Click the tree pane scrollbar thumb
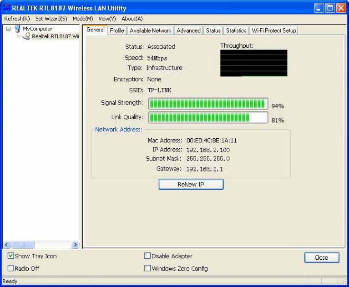The image size is (349, 287). pyautogui.click(x=23, y=245)
